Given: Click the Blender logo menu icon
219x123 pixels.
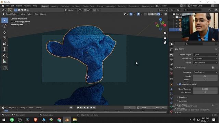Looking at the screenshot, I should click(x=3, y=6).
